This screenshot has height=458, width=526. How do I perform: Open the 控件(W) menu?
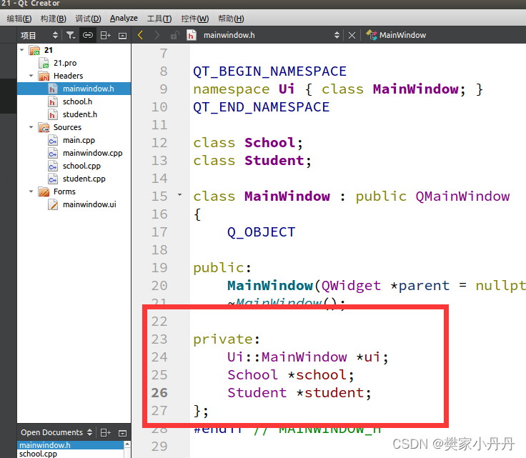(195, 19)
